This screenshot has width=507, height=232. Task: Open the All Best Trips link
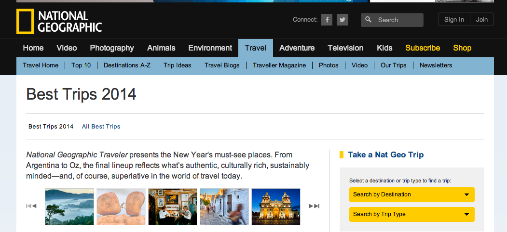[x=101, y=127]
